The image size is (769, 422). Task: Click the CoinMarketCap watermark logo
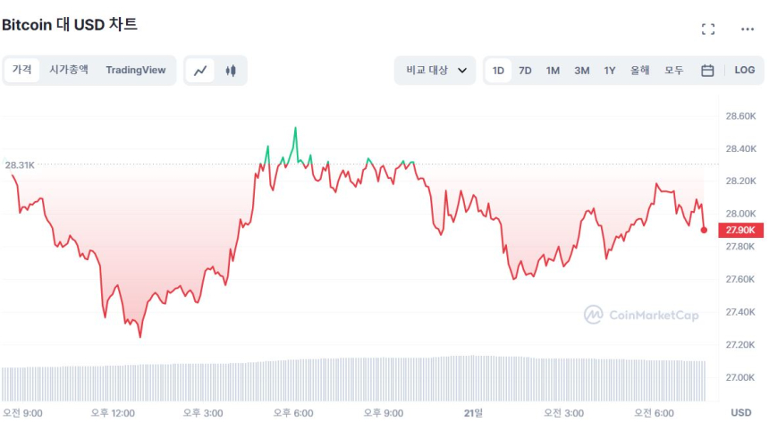point(641,315)
